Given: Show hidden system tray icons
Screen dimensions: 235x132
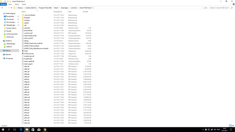Looking at the screenshot, I should 203,130.
